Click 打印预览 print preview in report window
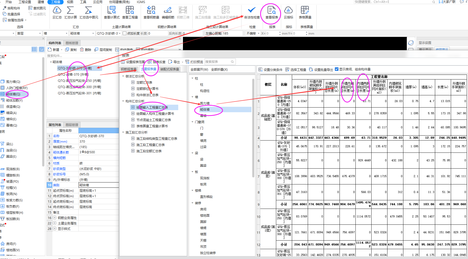Viewport: 468px width, 259px height. point(194,62)
